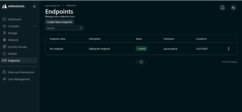Click Create New Endpoint button
Viewport: 242px width, 112px height.
tap(59, 22)
